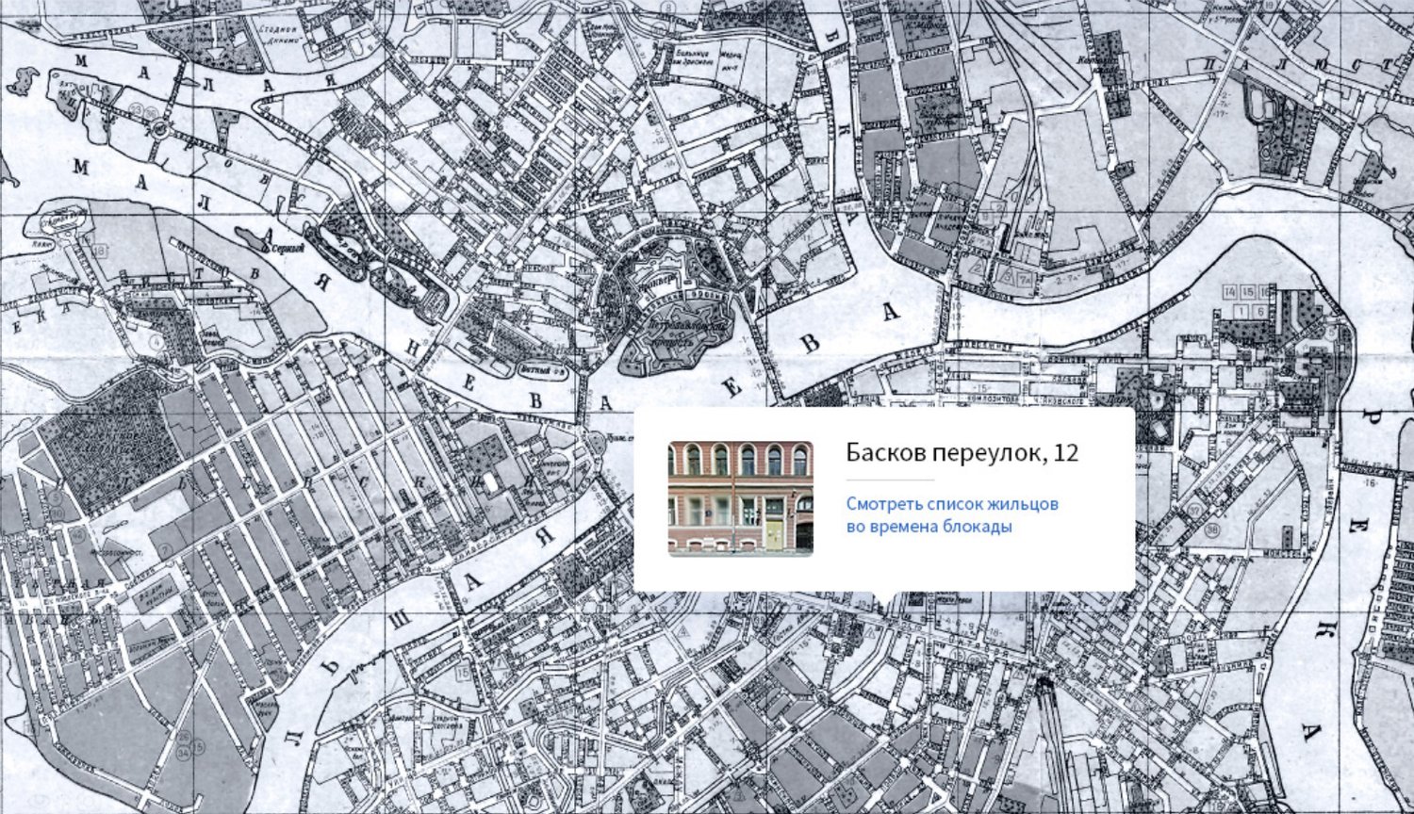This screenshot has width=1414, height=814.
Task: Click square marker number 1 on map
Action: [x=1241, y=311]
